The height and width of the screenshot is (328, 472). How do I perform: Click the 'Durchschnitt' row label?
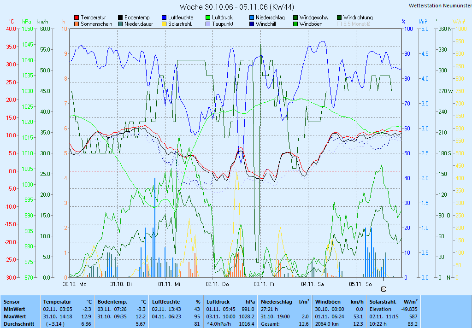pos(19,324)
